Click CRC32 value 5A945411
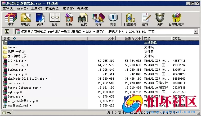This screenshot has height=116, width=201. [179, 70]
